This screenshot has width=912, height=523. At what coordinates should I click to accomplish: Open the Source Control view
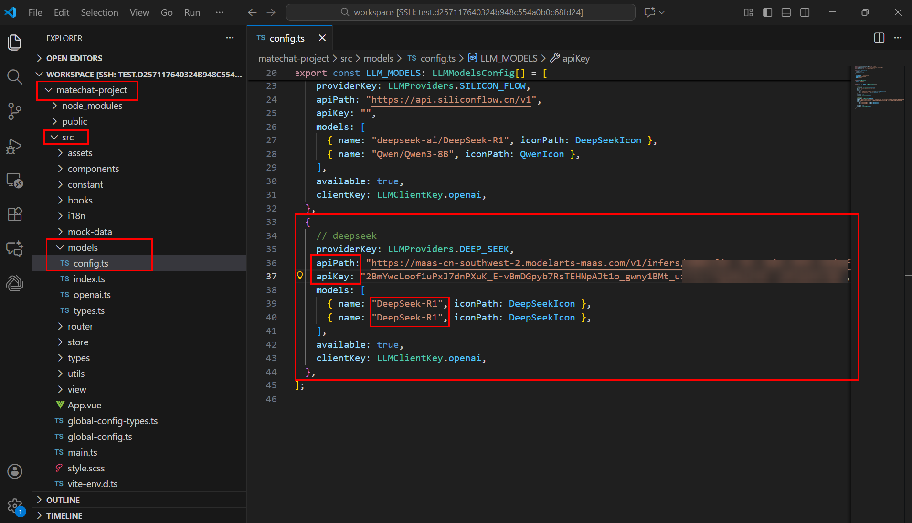[x=14, y=111]
